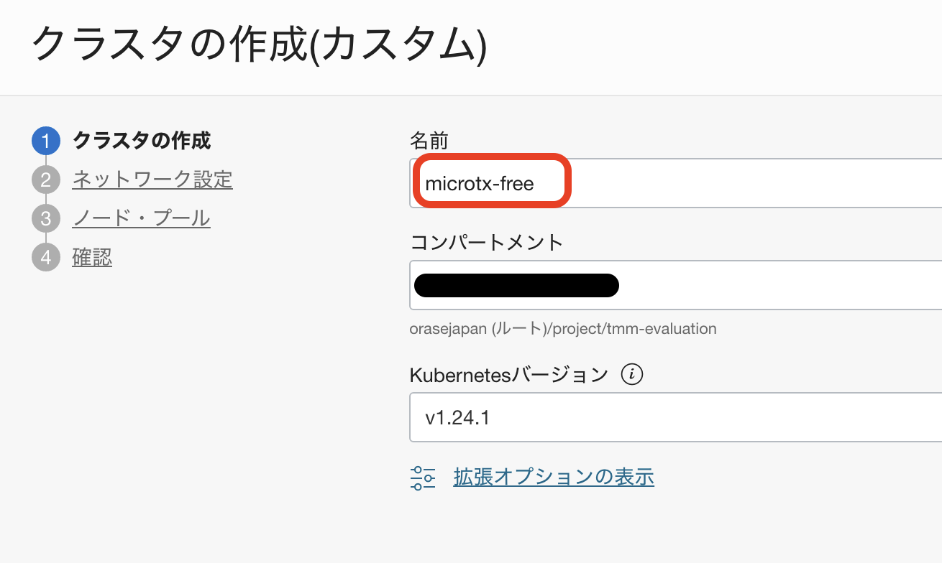Click the step 3 circle icon
Screen dimensions: 942x563
point(46,218)
